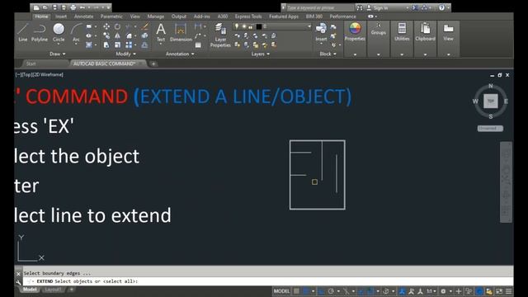Click the Erase tool in Modify panel

pos(145,26)
